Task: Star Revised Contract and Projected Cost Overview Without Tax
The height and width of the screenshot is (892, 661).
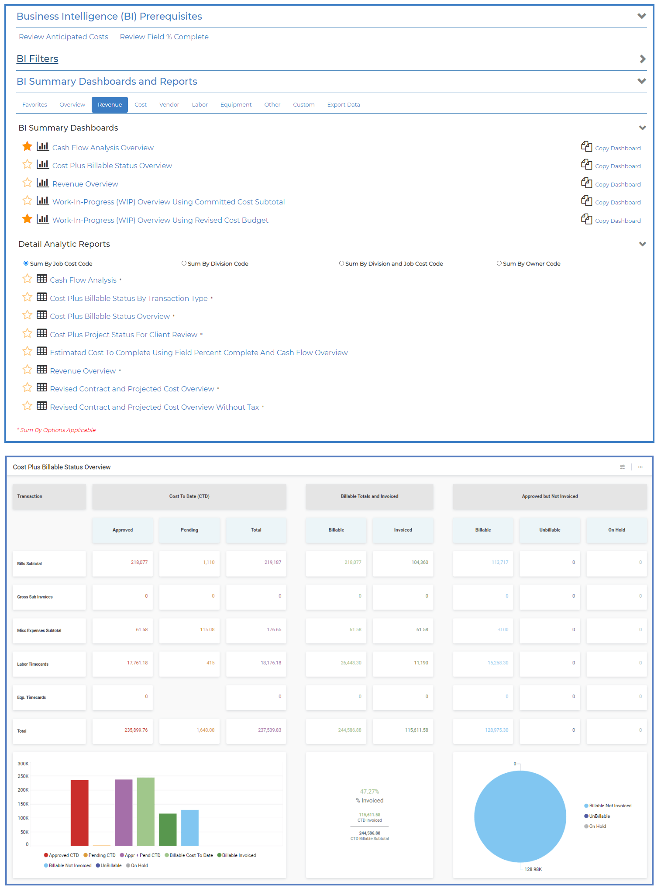Action: [x=27, y=406]
